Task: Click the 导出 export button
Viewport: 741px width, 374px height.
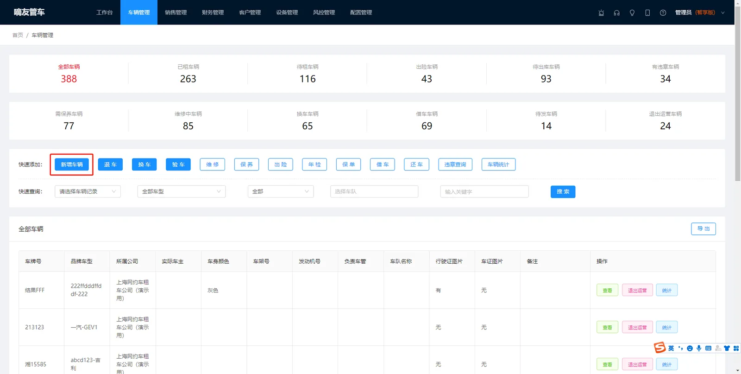Action: tap(703, 228)
